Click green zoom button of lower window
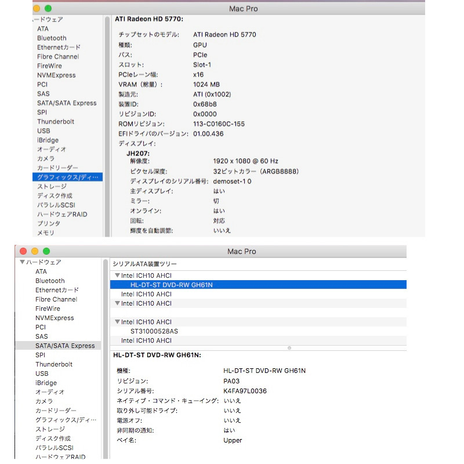Screen dimensions: 464x464 pyautogui.click(x=46, y=251)
